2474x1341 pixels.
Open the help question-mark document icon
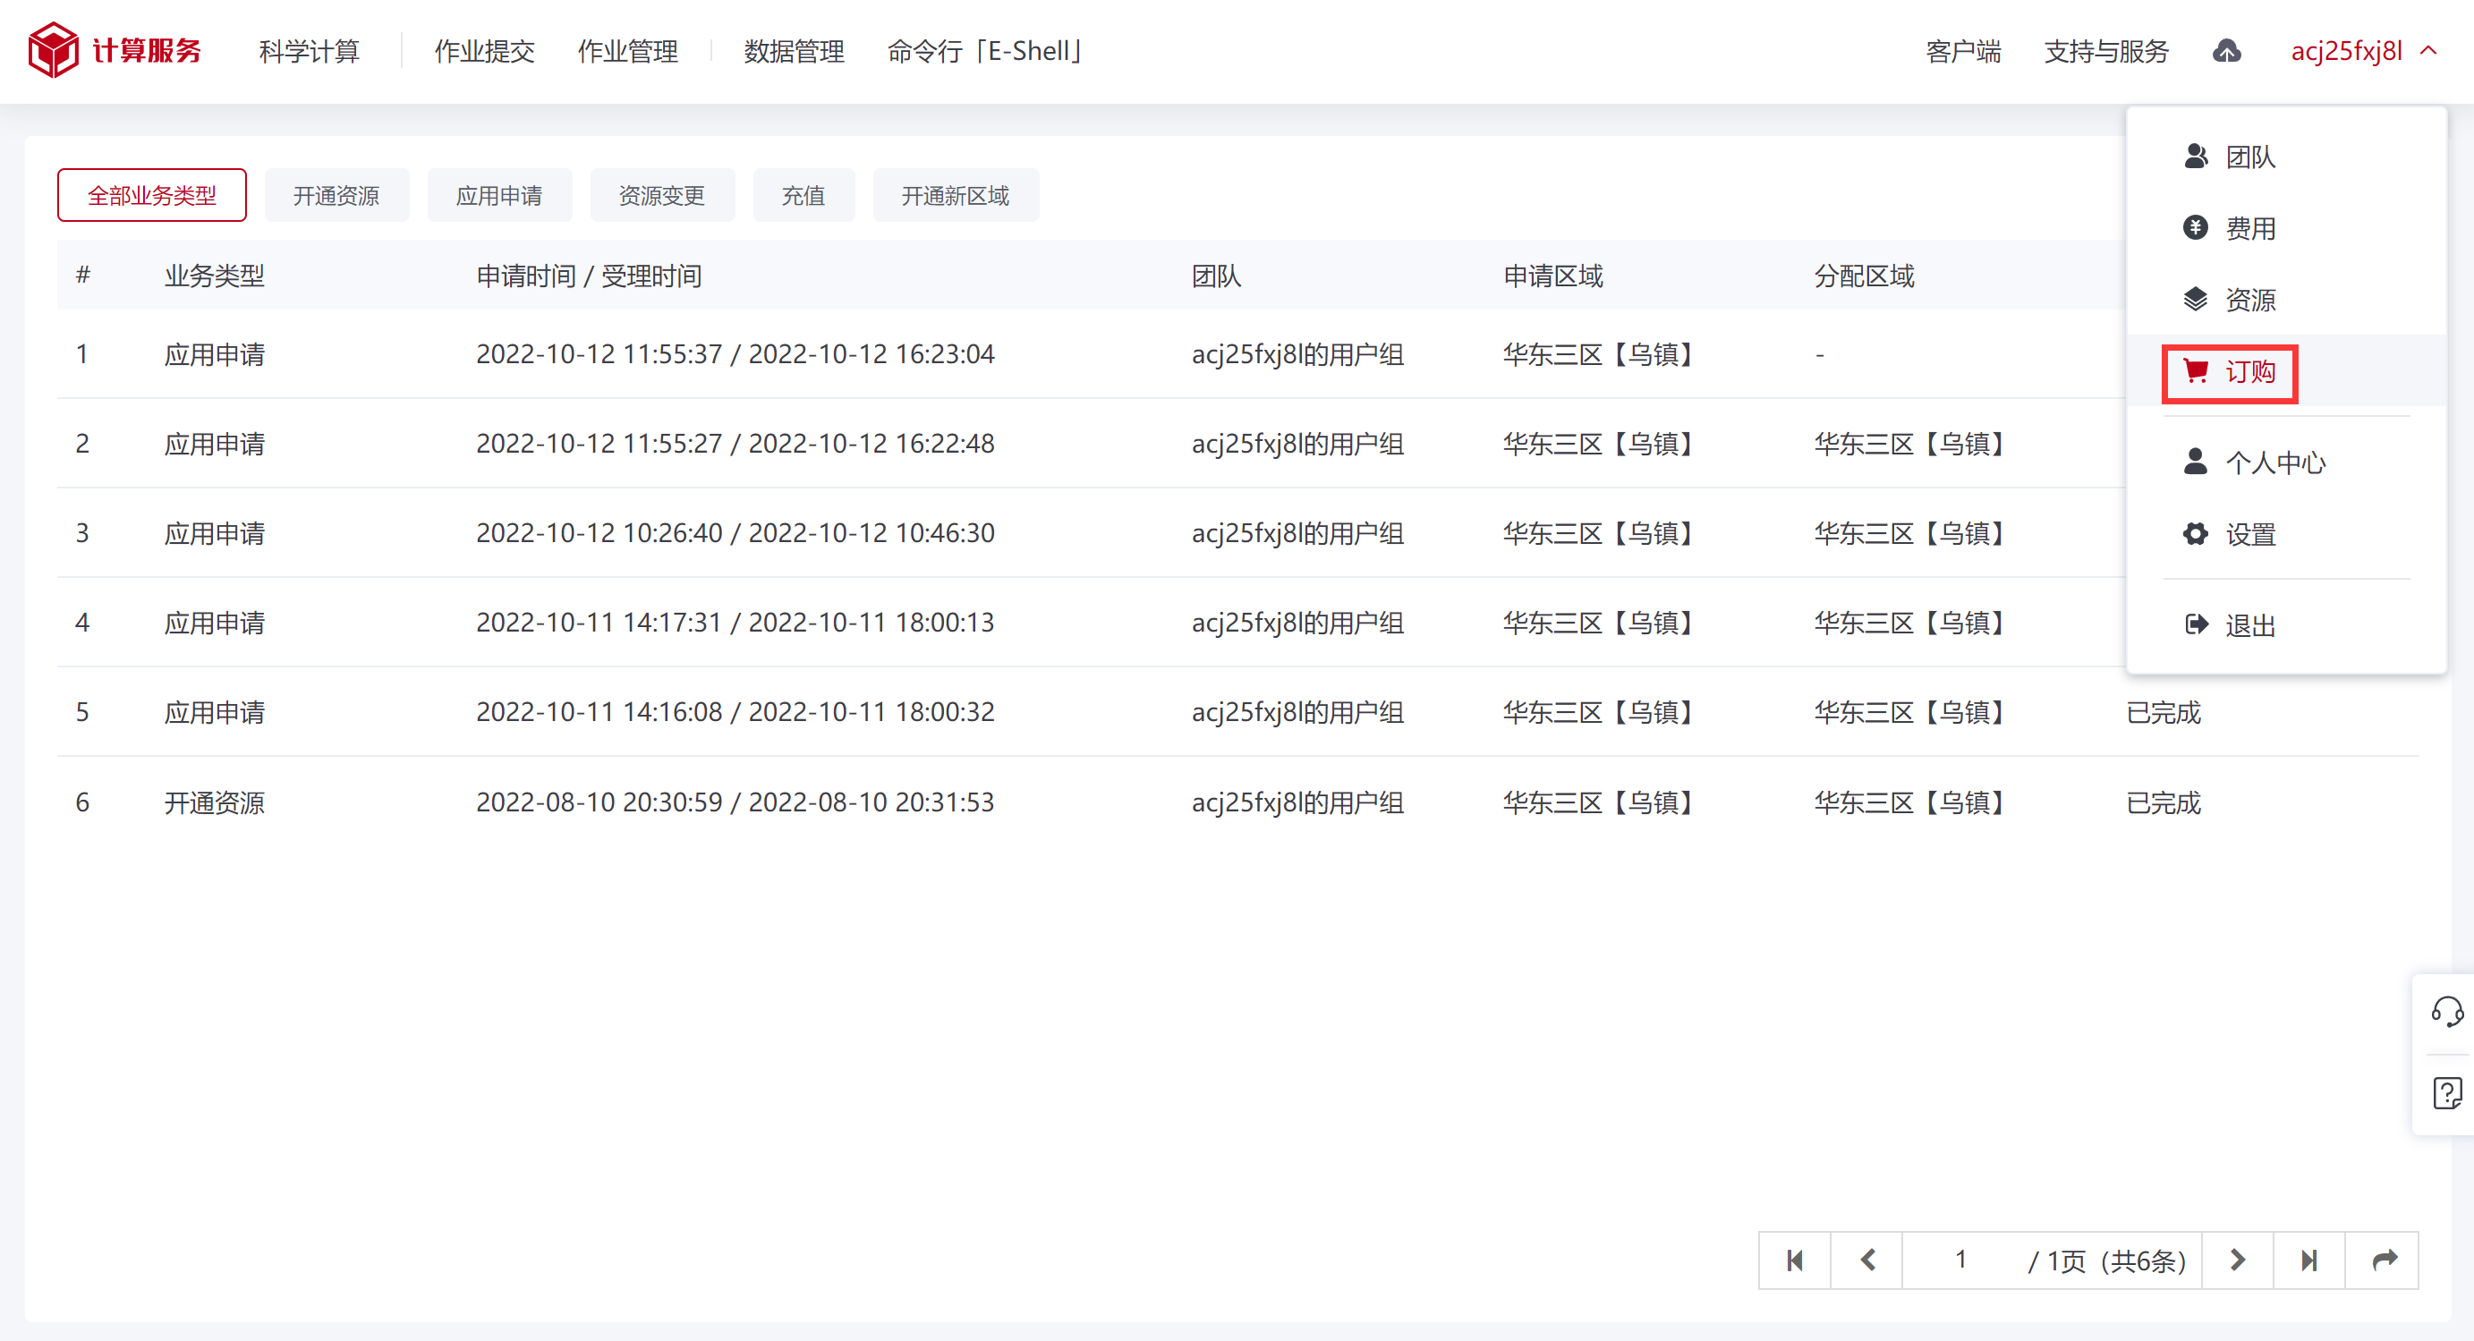(2446, 1092)
